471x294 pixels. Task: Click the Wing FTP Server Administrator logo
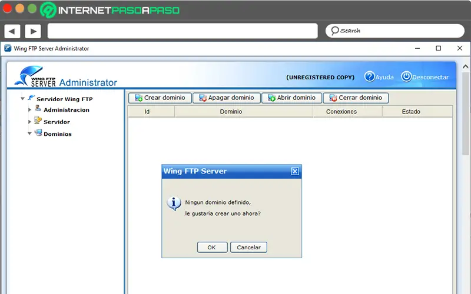coord(66,77)
